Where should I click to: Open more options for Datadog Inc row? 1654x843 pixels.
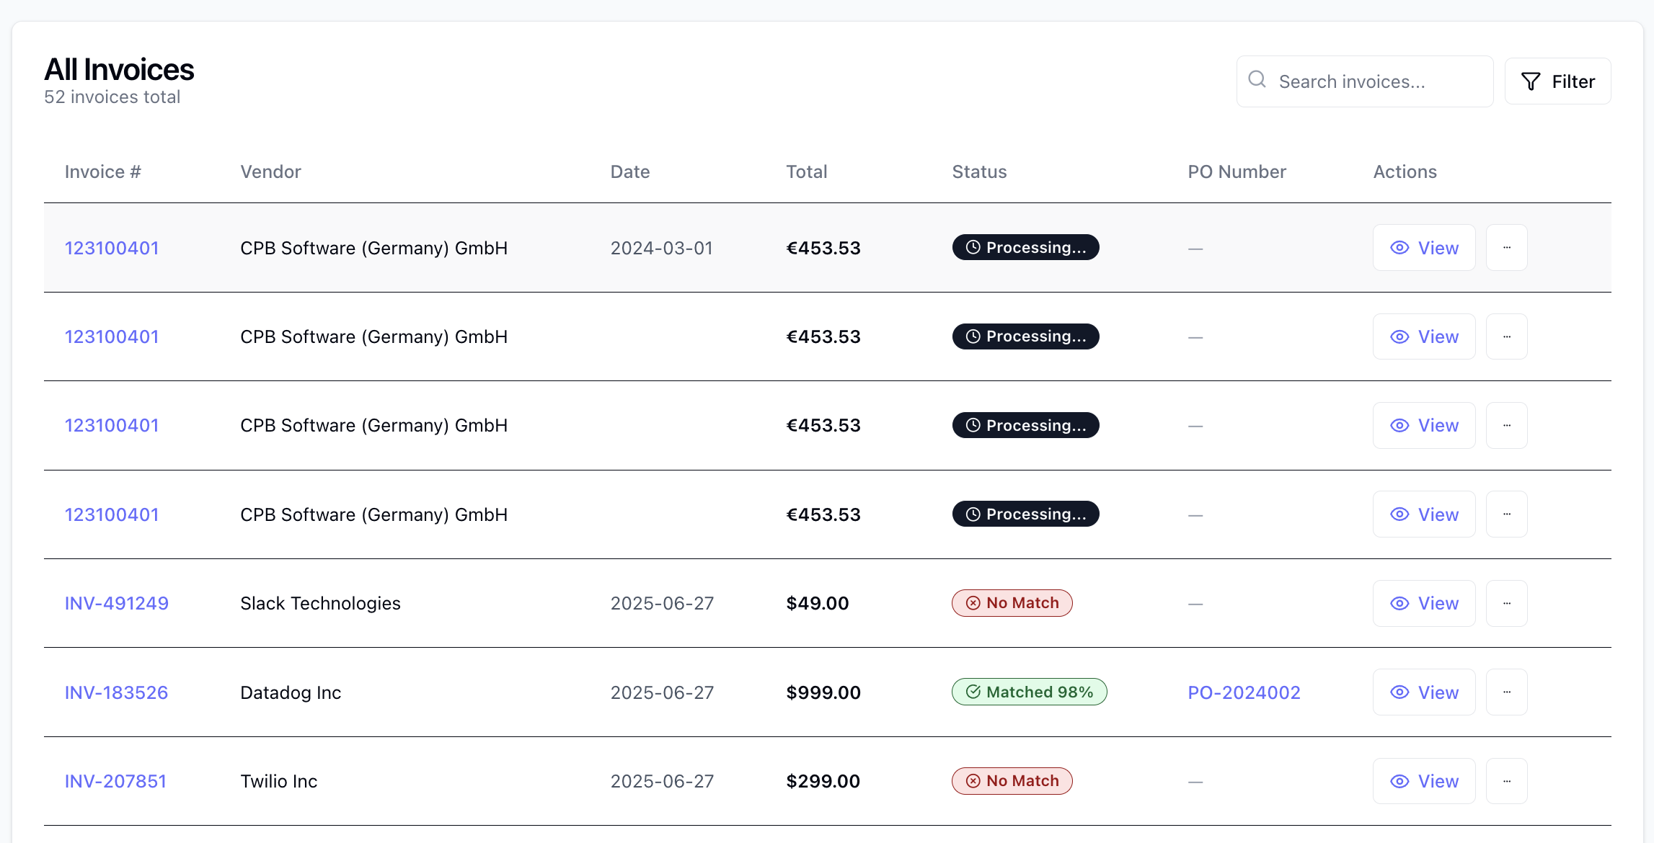point(1506,692)
